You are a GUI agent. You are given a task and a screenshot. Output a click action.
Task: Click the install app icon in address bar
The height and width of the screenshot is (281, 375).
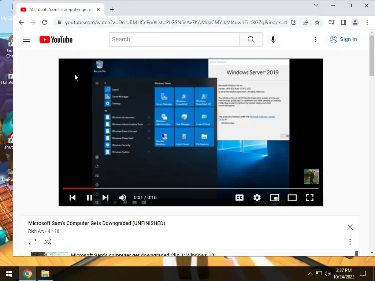click(294, 22)
